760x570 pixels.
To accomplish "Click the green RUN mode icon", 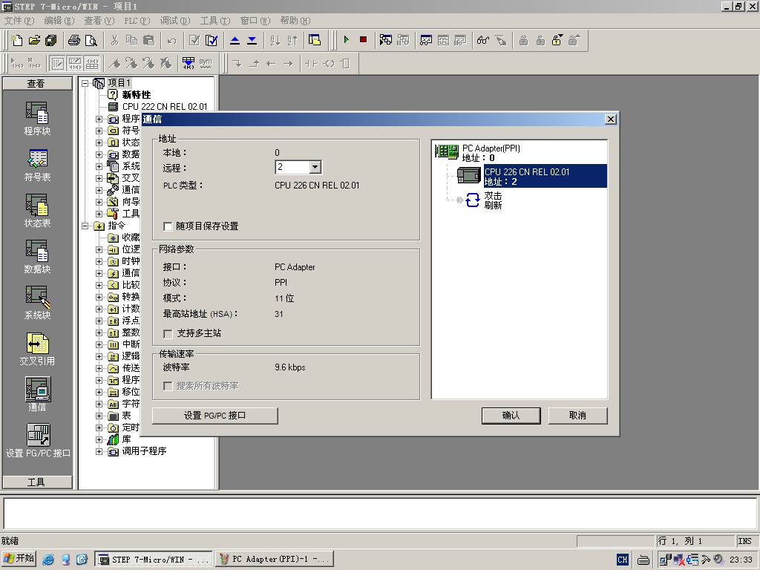I will (347, 40).
